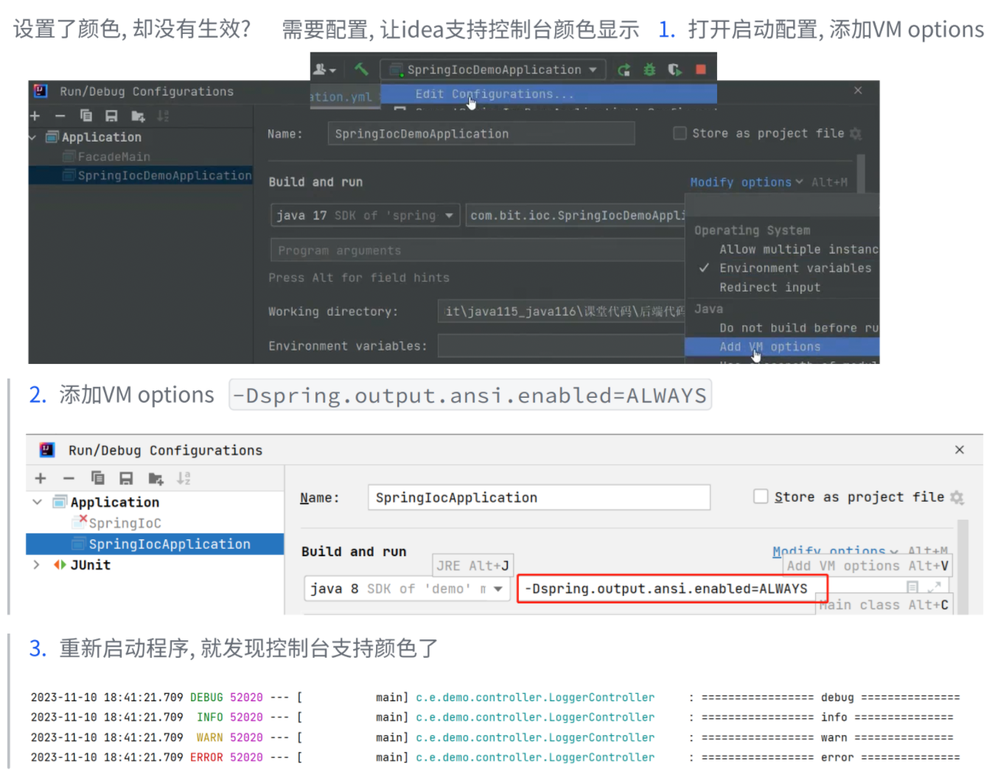
Task: Click the -Dspring.output.ansi.enabled=ALWAYS VM options field
Action: tap(672, 589)
